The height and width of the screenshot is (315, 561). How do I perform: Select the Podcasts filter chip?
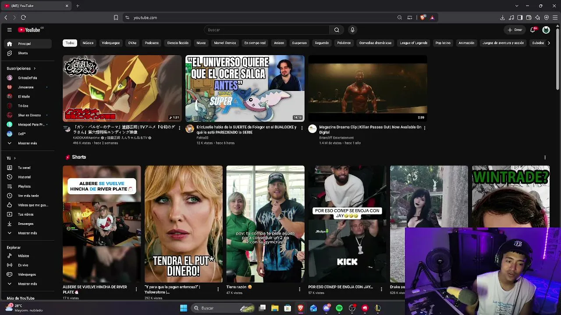pos(152,43)
